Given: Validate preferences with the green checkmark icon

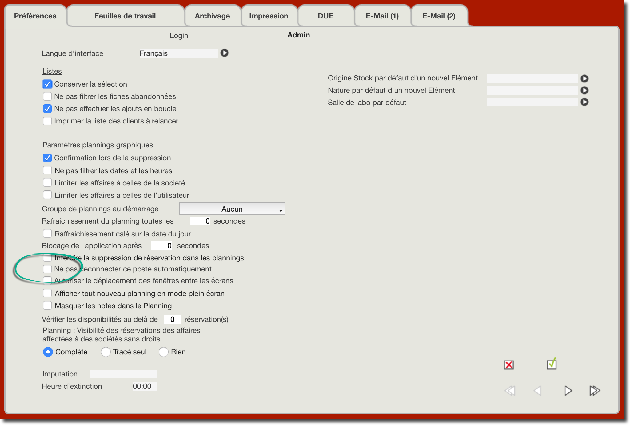Looking at the screenshot, I should pyautogui.click(x=552, y=364).
